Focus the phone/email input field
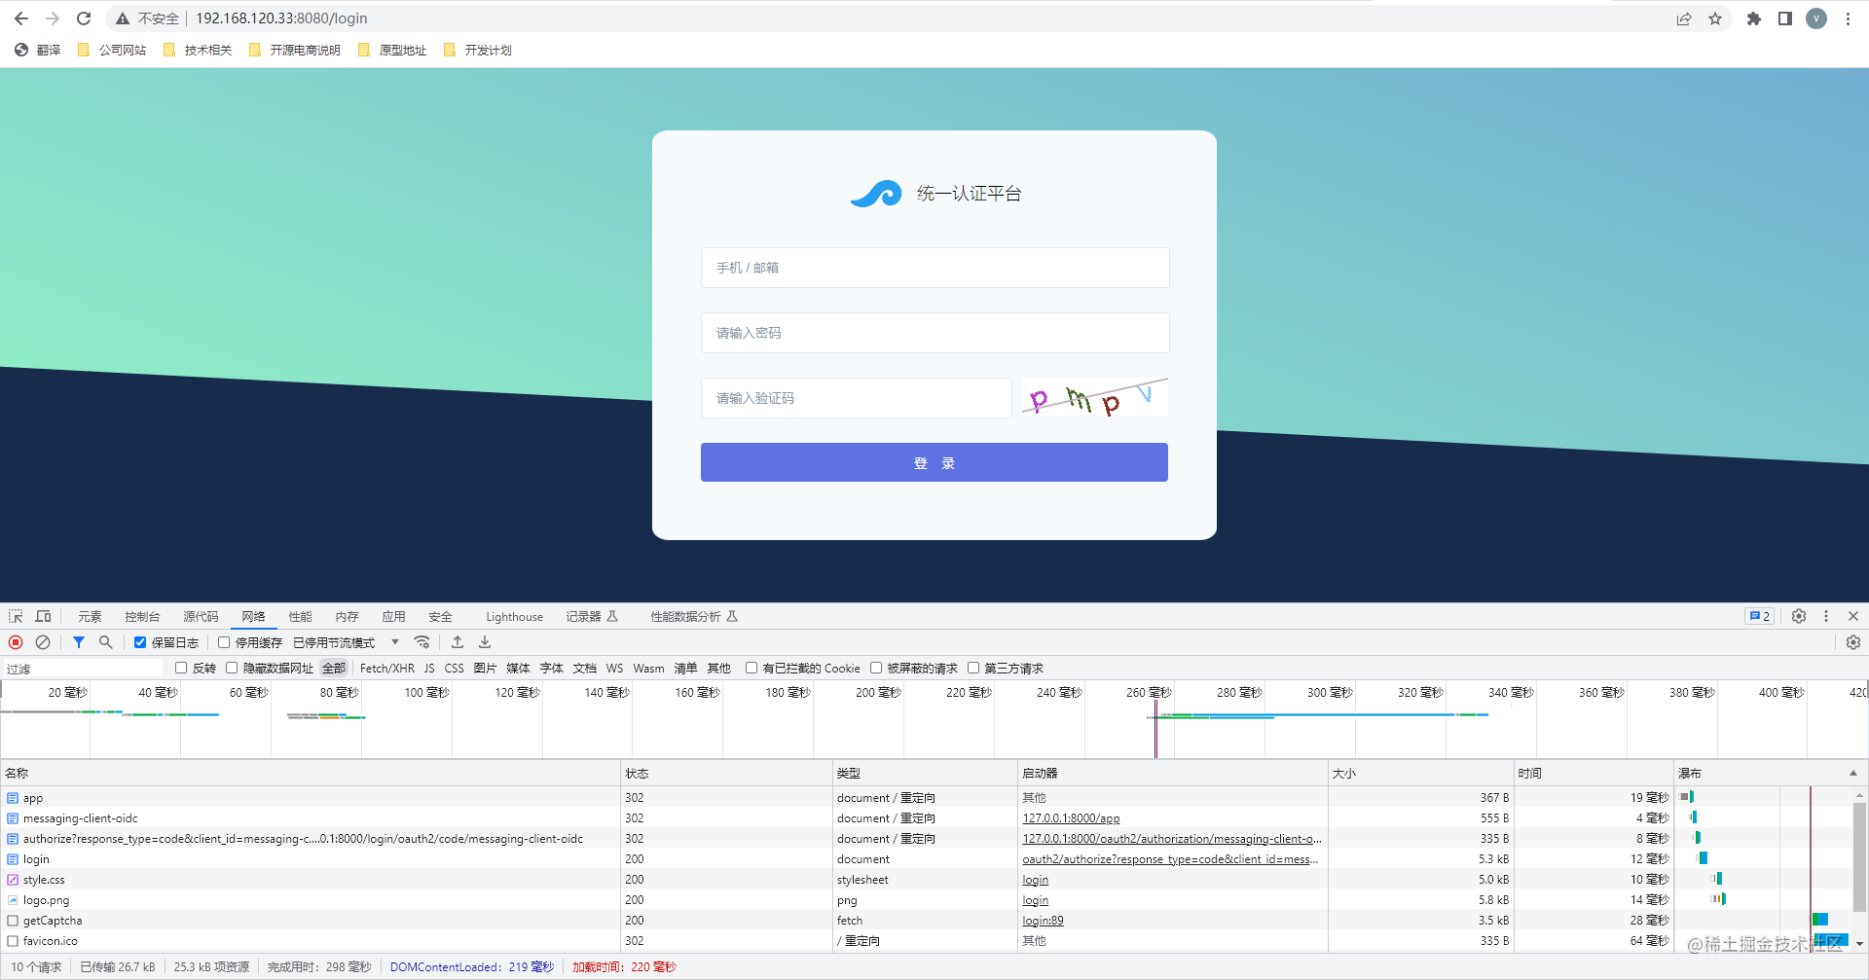Viewport: 1869px width, 980px height. click(934, 268)
